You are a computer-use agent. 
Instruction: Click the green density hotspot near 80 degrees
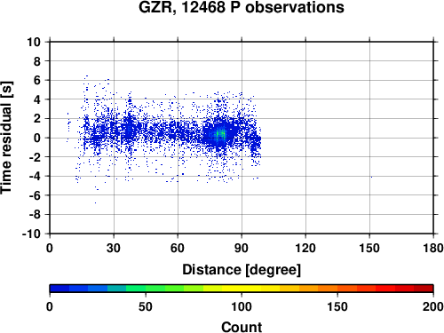(x=220, y=134)
